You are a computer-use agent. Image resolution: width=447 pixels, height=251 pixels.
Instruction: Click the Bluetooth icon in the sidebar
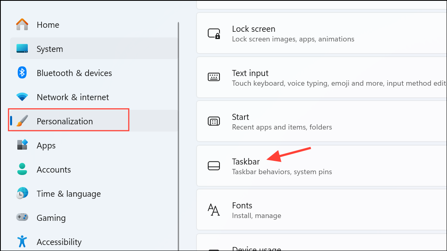(22, 73)
